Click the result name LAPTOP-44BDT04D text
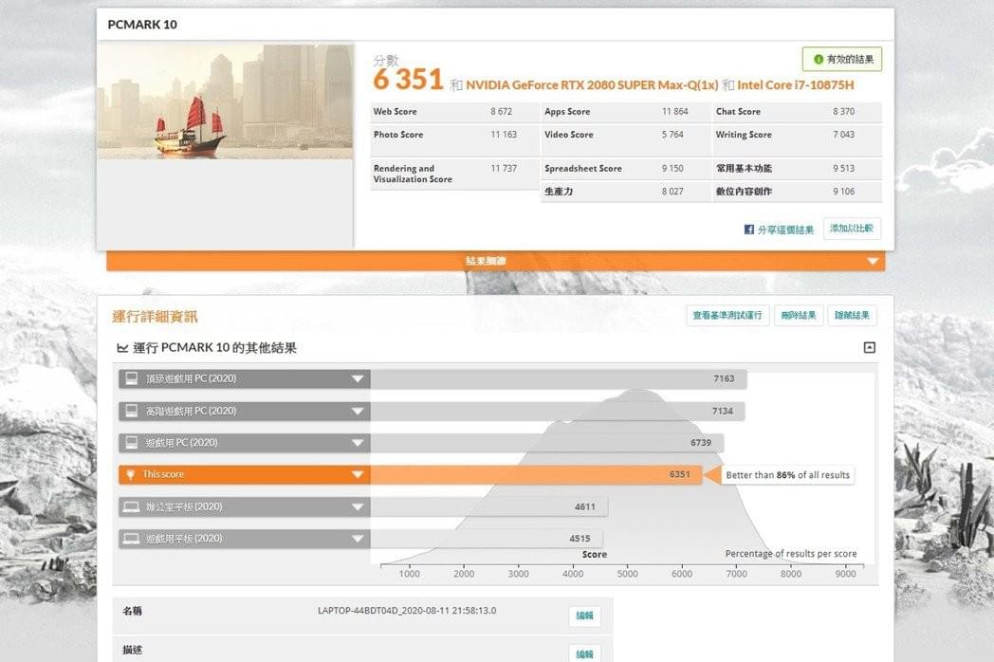Image resolution: width=994 pixels, height=662 pixels. tap(407, 611)
